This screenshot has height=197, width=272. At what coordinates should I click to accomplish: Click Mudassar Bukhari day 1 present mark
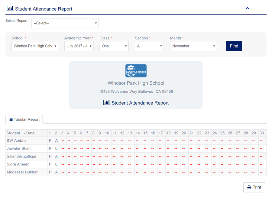point(50,172)
